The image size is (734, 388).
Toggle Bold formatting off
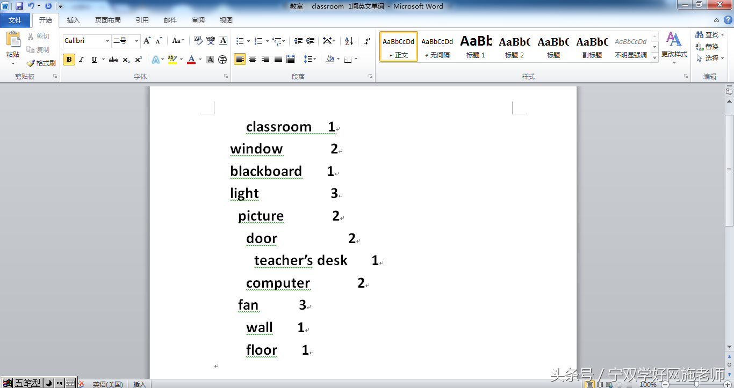[x=69, y=60]
